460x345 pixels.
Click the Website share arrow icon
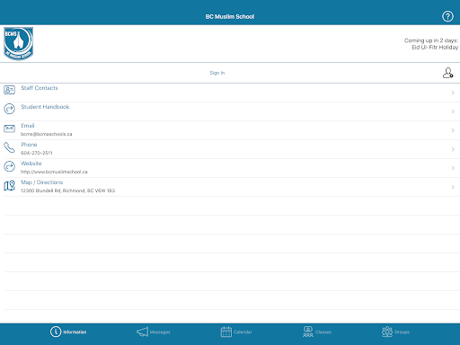9,166
